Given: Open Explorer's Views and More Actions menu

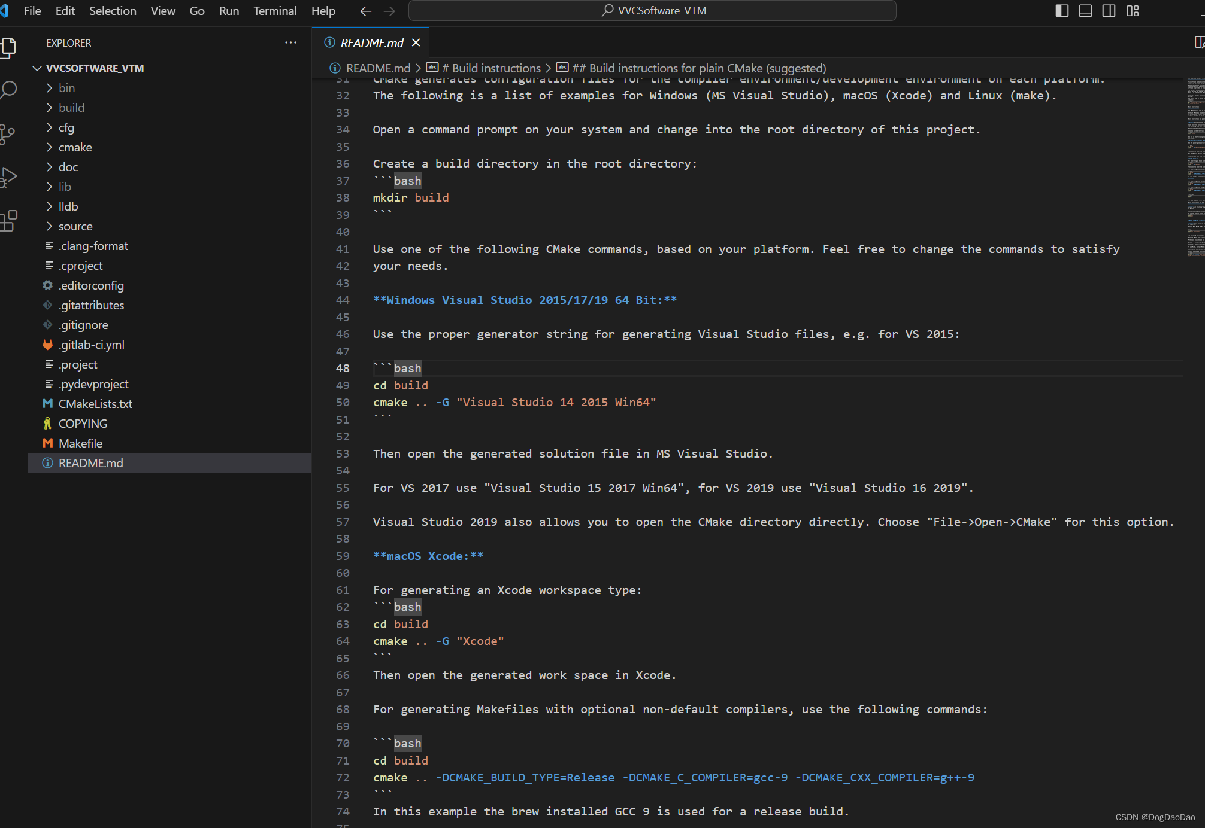Looking at the screenshot, I should click(291, 42).
